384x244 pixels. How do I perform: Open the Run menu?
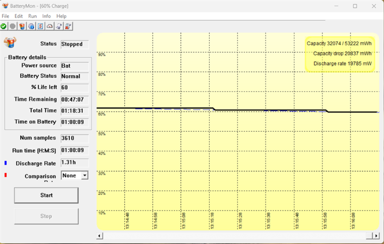coord(33,16)
